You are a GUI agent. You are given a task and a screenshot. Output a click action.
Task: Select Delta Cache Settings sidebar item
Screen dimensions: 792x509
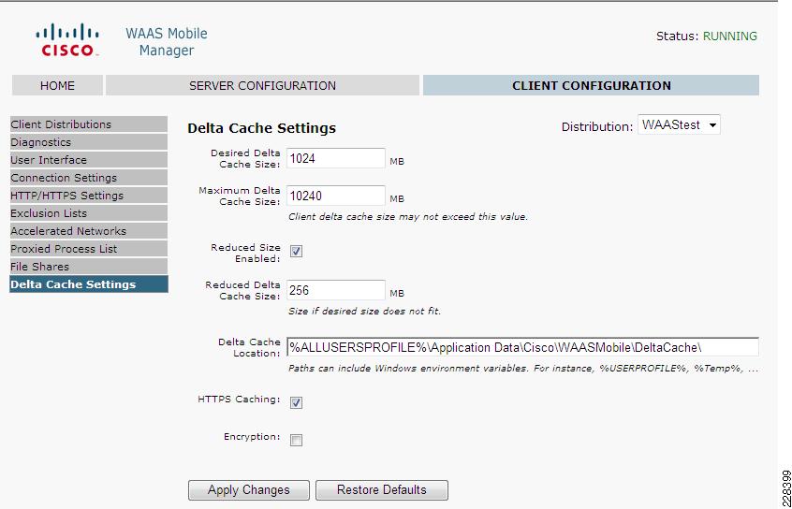click(x=88, y=284)
